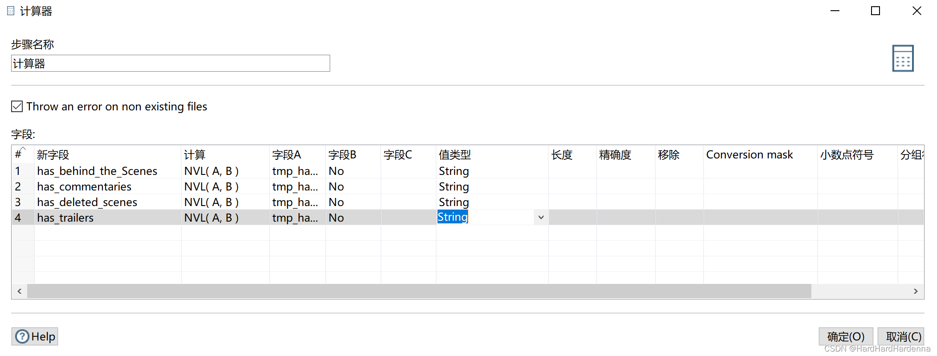The image size is (937, 356).
Task: Open Help via the question mark button
Action: click(x=35, y=336)
